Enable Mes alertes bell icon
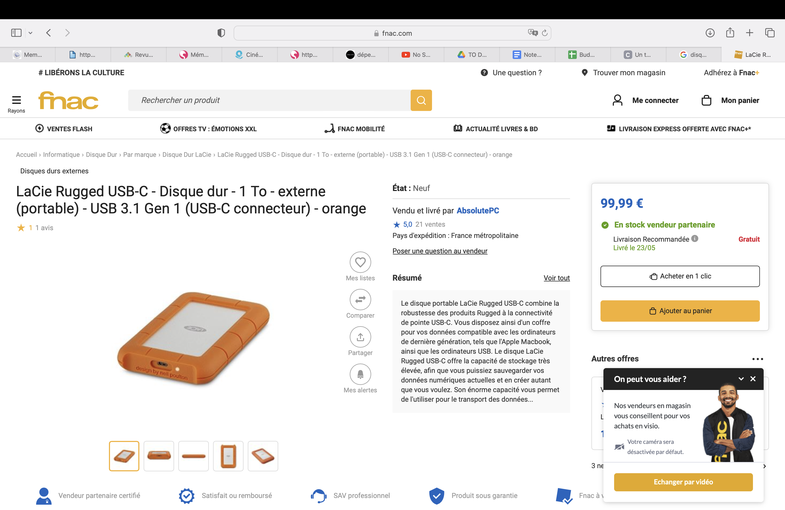Viewport: 785px width, 510px height. 360,374
